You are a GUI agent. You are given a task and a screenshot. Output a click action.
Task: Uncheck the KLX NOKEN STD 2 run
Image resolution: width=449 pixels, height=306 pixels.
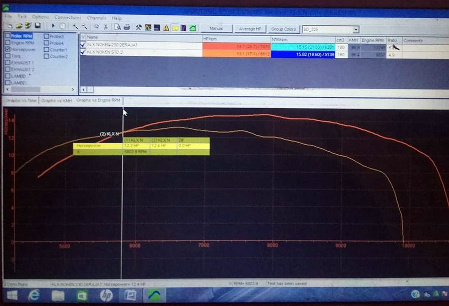click(83, 51)
